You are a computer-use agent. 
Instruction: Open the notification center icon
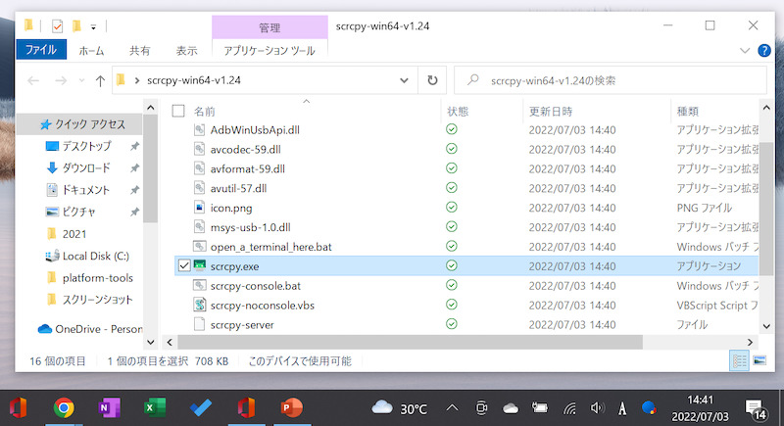(757, 407)
